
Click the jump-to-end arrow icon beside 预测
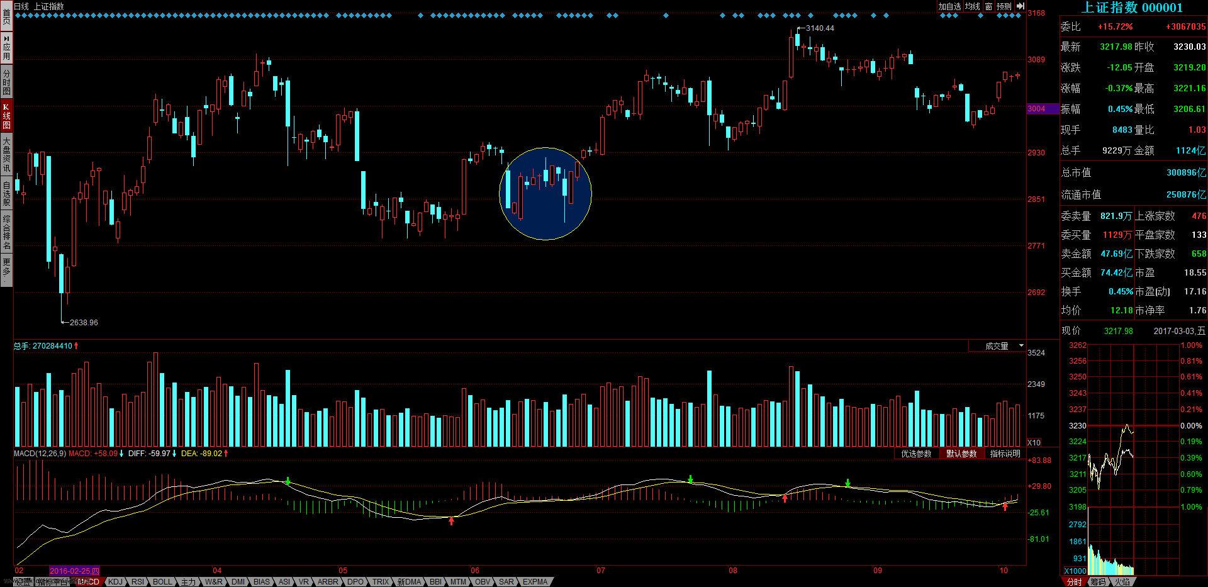click(x=1021, y=6)
